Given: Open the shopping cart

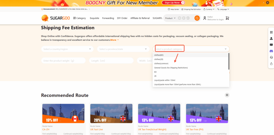Looking at the screenshot, I should pos(227,18).
